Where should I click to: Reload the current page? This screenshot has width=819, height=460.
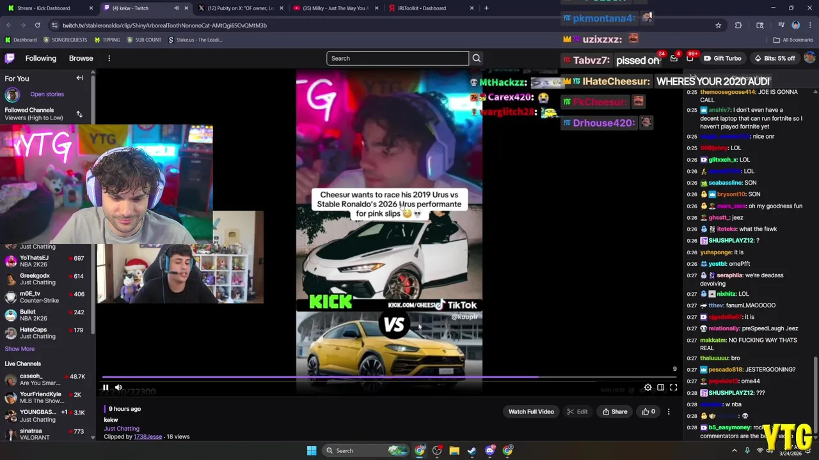point(38,25)
